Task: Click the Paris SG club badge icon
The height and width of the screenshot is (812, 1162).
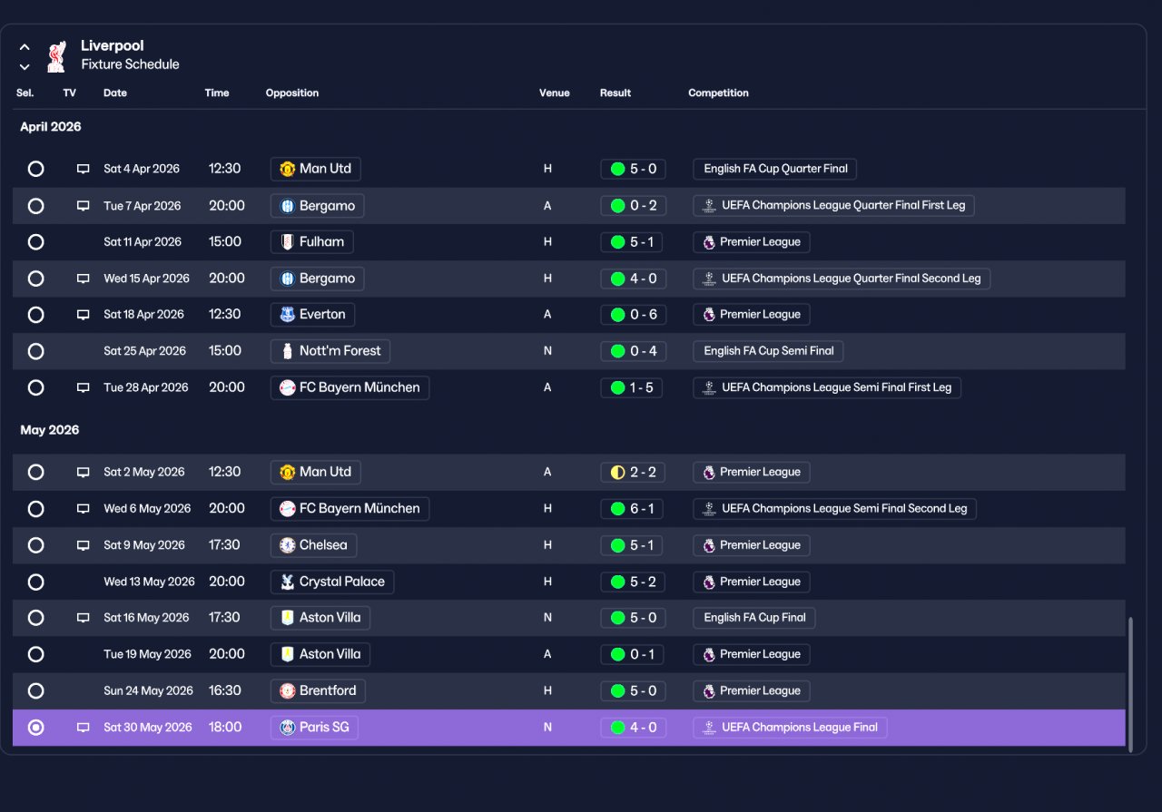Action: tap(288, 728)
